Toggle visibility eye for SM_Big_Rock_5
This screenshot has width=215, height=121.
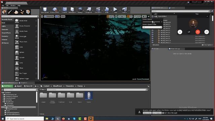click(x=153, y=31)
